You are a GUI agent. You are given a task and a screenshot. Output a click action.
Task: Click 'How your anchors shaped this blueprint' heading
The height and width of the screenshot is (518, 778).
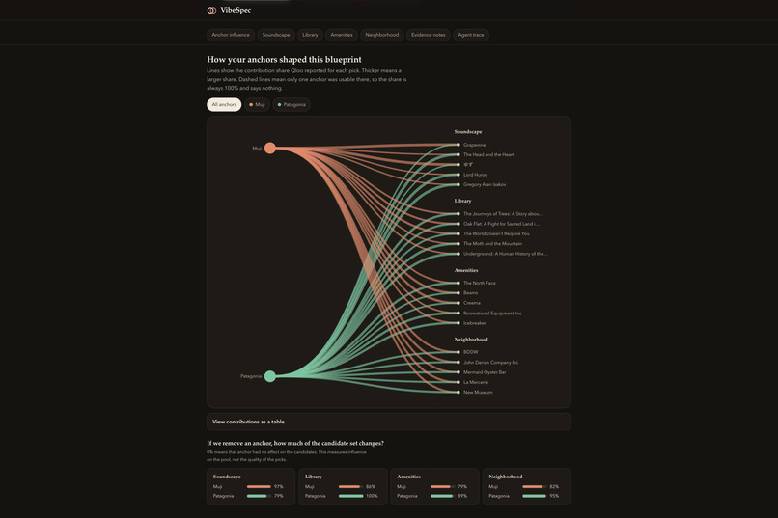click(x=284, y=60)
